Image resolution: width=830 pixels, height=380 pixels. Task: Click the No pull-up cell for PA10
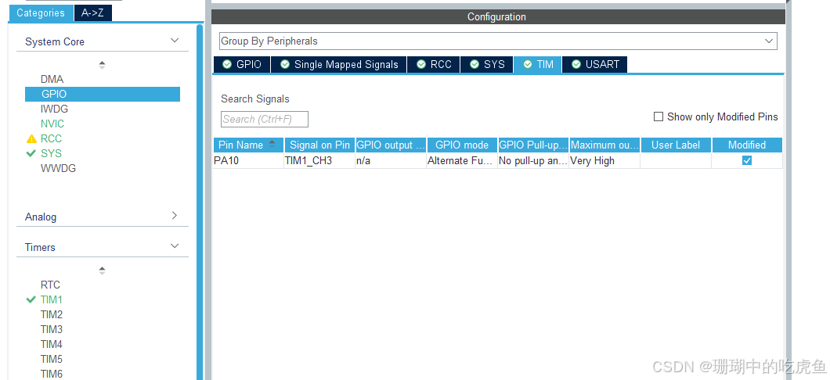[533, 160]
